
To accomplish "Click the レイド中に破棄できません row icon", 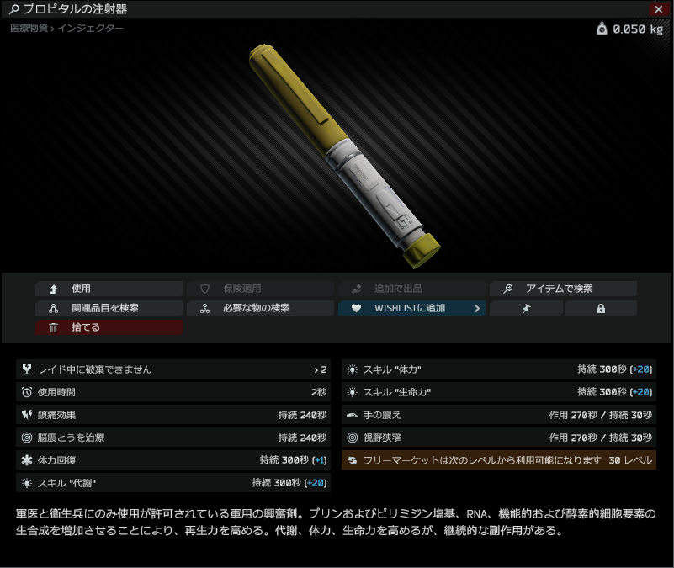I will 27,369.
